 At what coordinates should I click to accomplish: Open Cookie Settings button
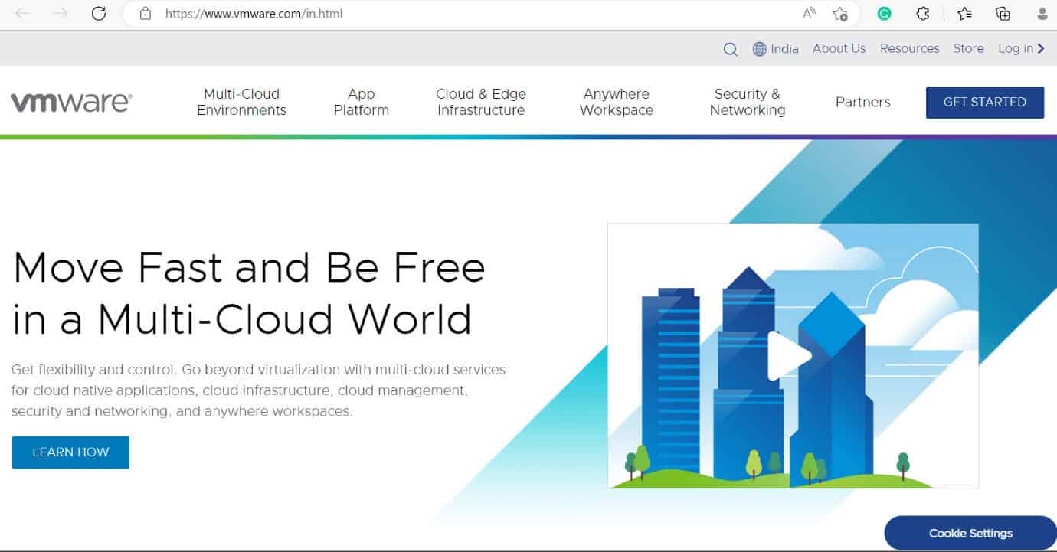[970, 533]
